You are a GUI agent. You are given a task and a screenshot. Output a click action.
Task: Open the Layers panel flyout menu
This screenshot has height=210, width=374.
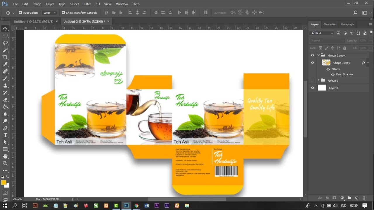[x=370, y=24]
